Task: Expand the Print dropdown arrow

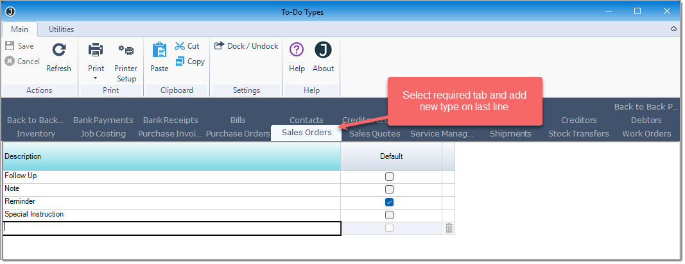Action: click(96, 78)
